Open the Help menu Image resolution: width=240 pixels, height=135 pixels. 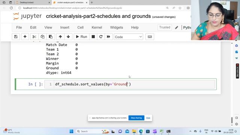tap(135, 27)
